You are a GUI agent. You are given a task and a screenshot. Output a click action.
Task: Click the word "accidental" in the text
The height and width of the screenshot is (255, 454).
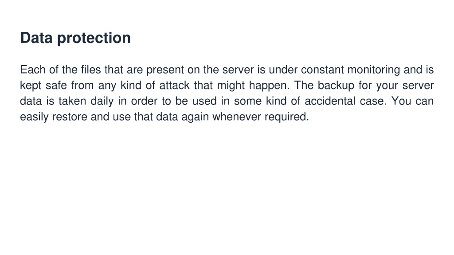(330, 101)
